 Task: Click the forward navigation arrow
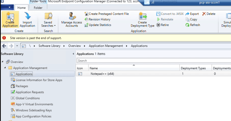click(x=11, y=46)
